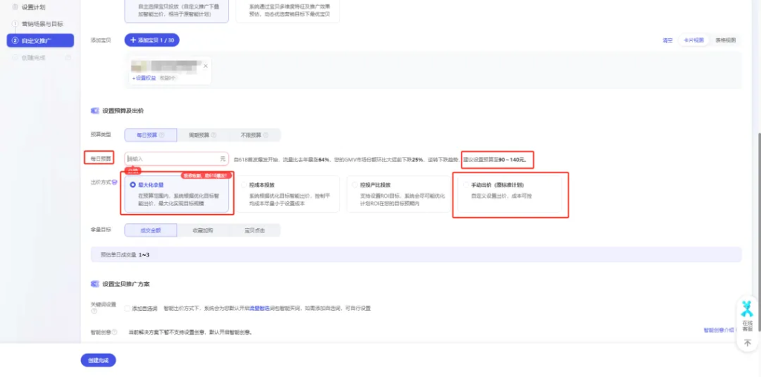Click the 预估单日成交量 1~3 text
Image resolution: width=761 pixels, height=377 pixels.
[125, 254]
